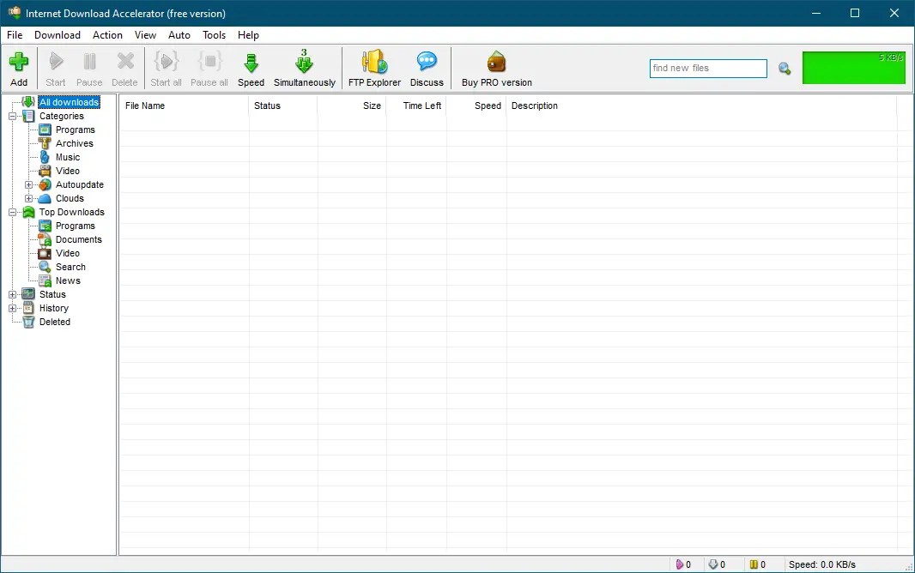Expand the Status tree node
The image size is (915, 573).
pyautogui.click(x=14, y=294)
